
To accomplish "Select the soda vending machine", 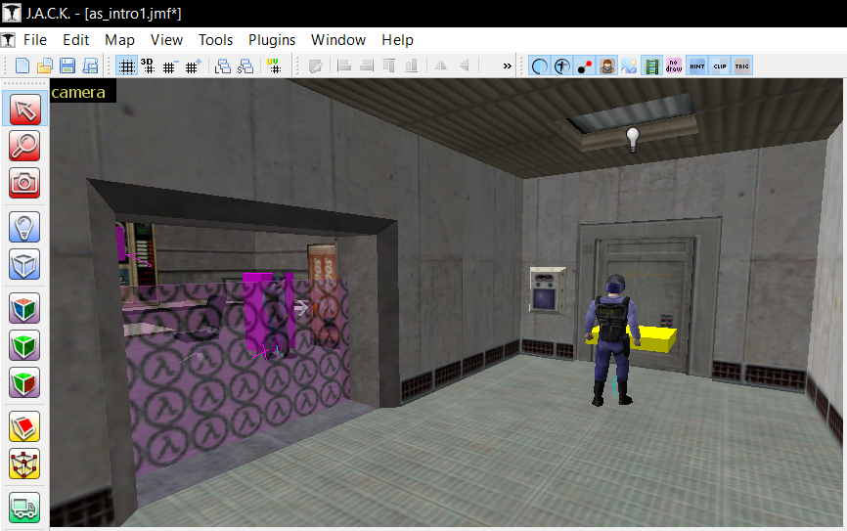I will point(324,296).
